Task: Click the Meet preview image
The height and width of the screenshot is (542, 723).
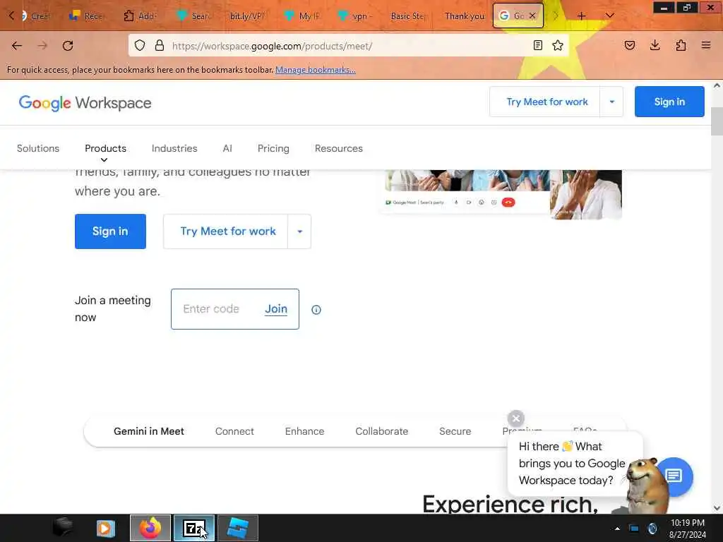Action: 501,193
